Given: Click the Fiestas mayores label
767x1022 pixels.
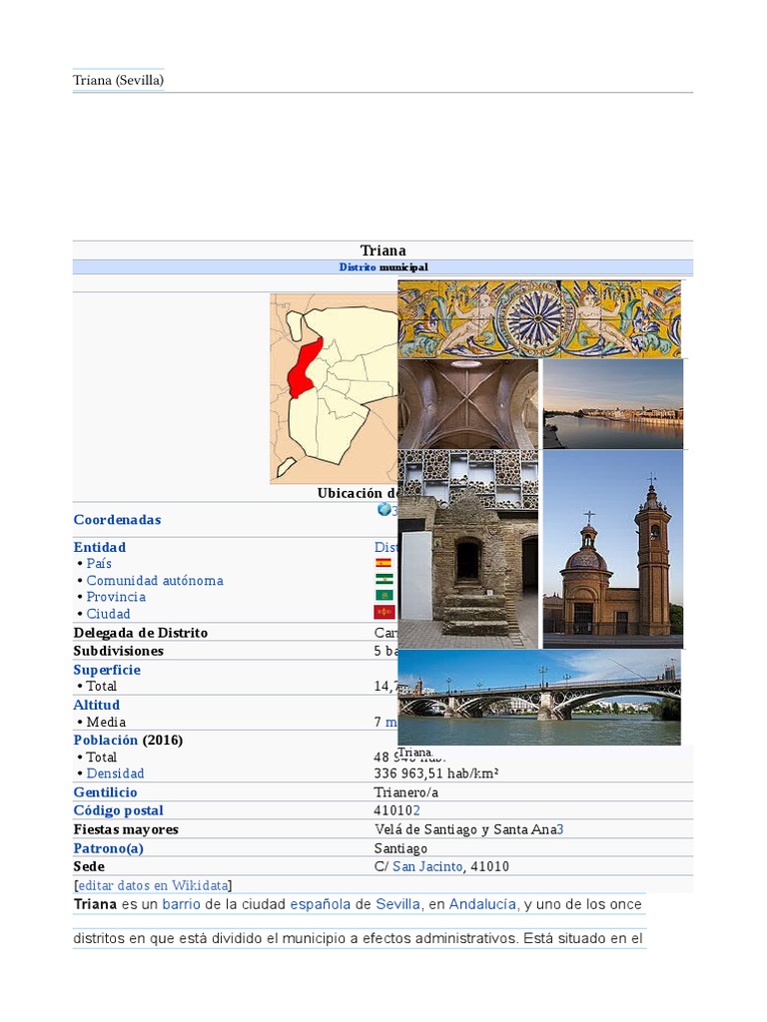Looking at the screenshot, I should coord(126,829).
